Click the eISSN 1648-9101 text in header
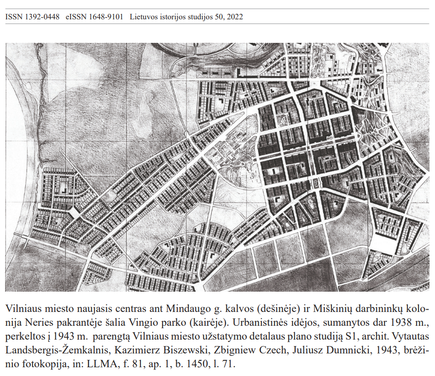Image resolution: width=435 pixels, height=376 pixels. (94, 17)
